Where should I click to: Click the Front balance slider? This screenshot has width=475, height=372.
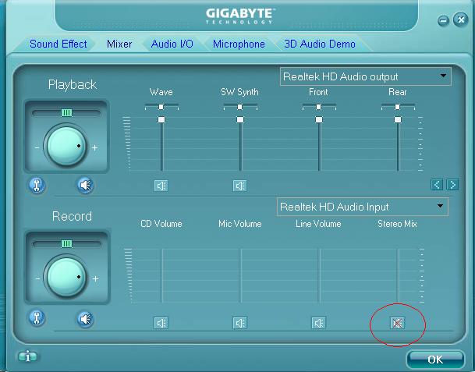coord(319,107)
